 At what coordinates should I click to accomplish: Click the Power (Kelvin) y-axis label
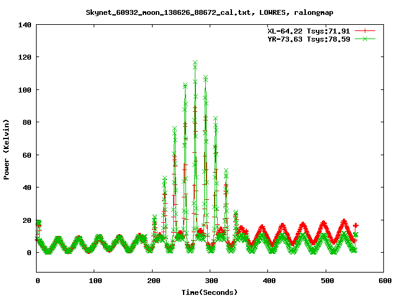coord(6,150)
